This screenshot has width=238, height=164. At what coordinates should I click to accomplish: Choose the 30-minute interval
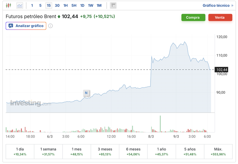click(57, 6)
